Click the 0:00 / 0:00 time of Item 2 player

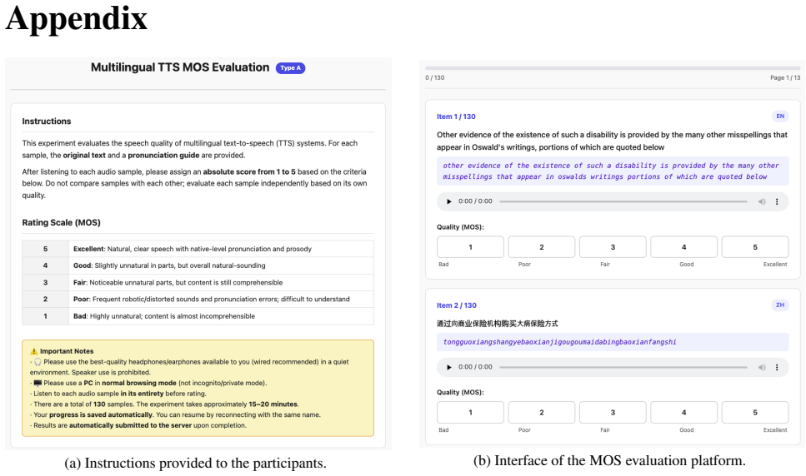coord(475,367)
